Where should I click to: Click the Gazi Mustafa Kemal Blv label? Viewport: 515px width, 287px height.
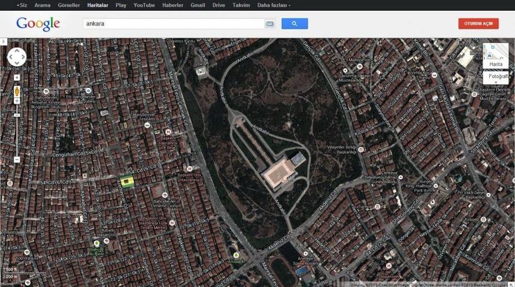(449, 109)
